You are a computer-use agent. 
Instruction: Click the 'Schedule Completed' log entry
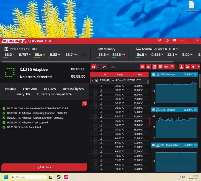(29, 127)
